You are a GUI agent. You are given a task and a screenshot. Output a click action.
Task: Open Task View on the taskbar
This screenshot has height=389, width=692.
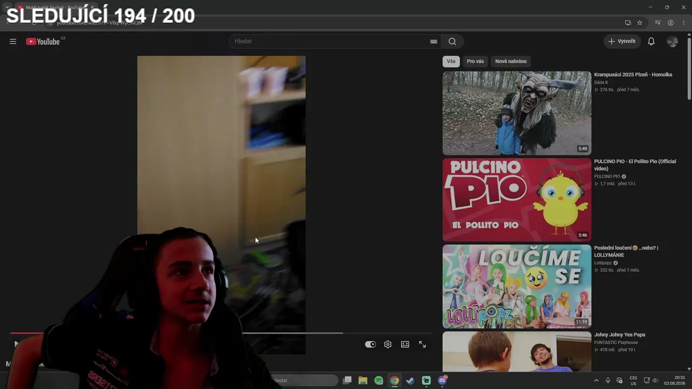[347, 380]
